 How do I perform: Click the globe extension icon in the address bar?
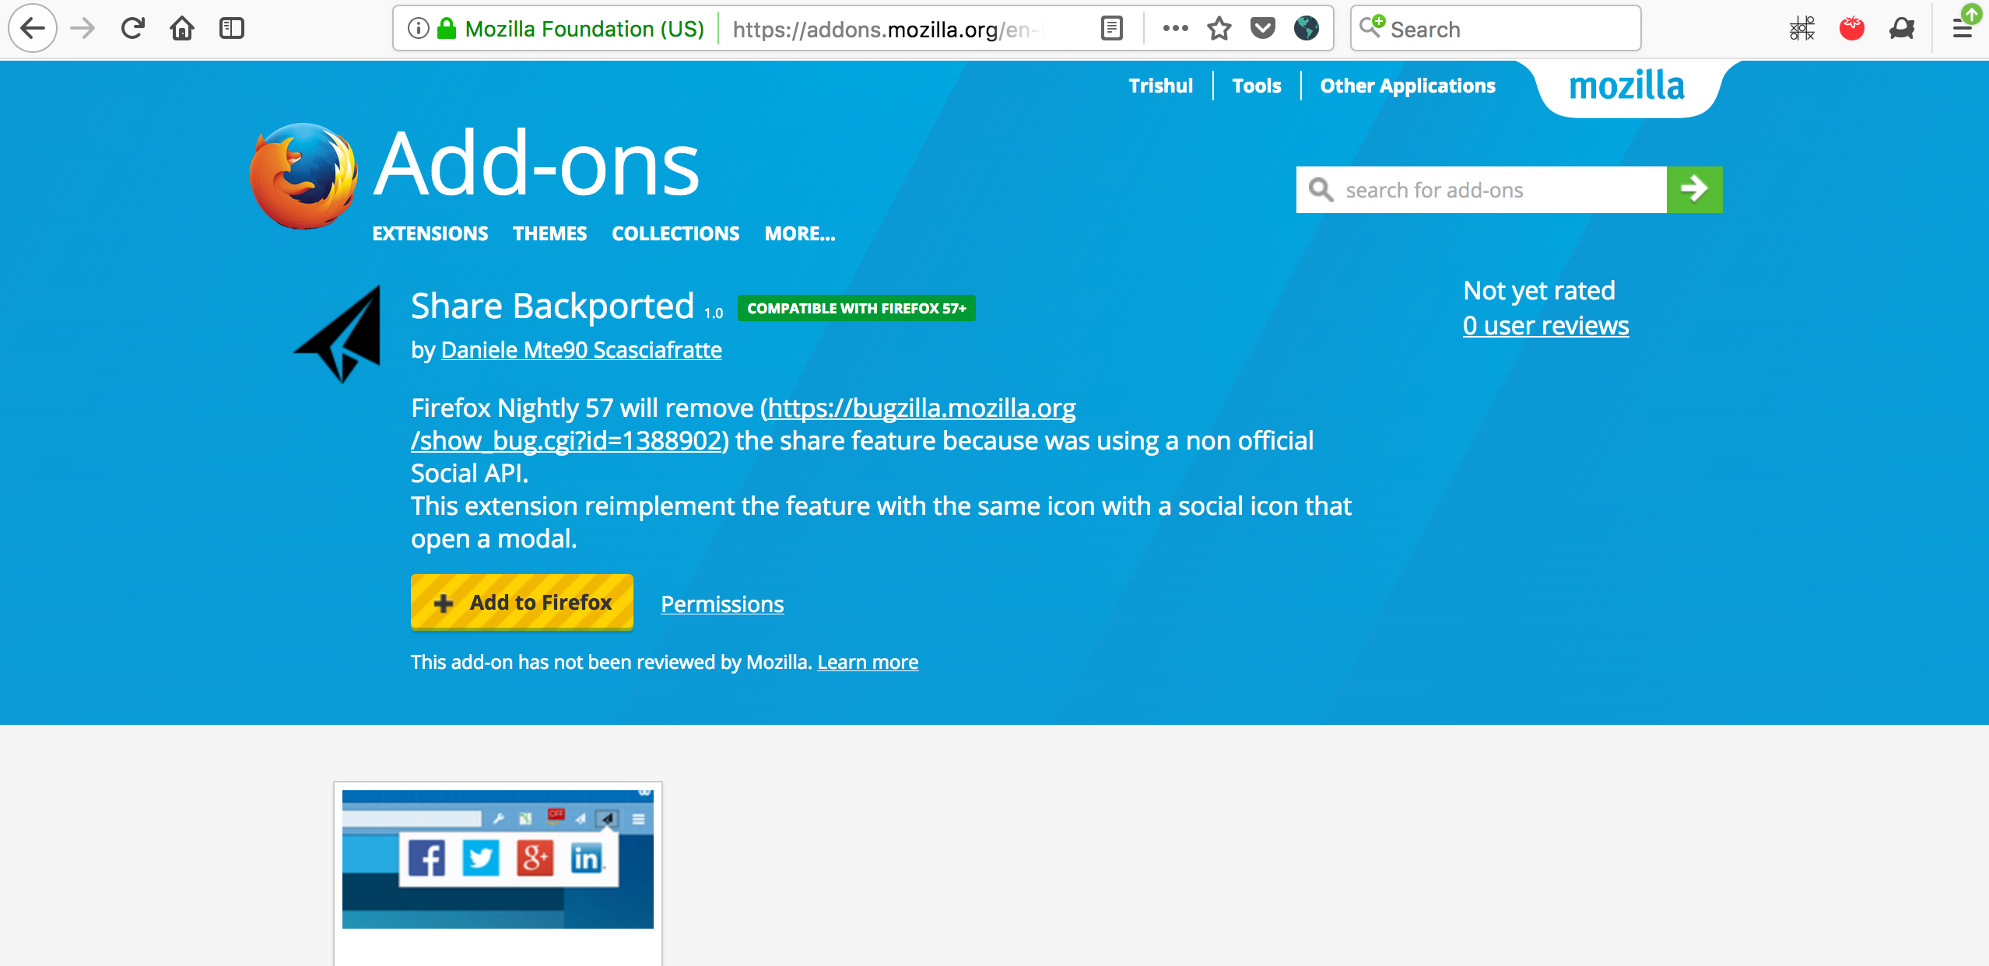1307,29
